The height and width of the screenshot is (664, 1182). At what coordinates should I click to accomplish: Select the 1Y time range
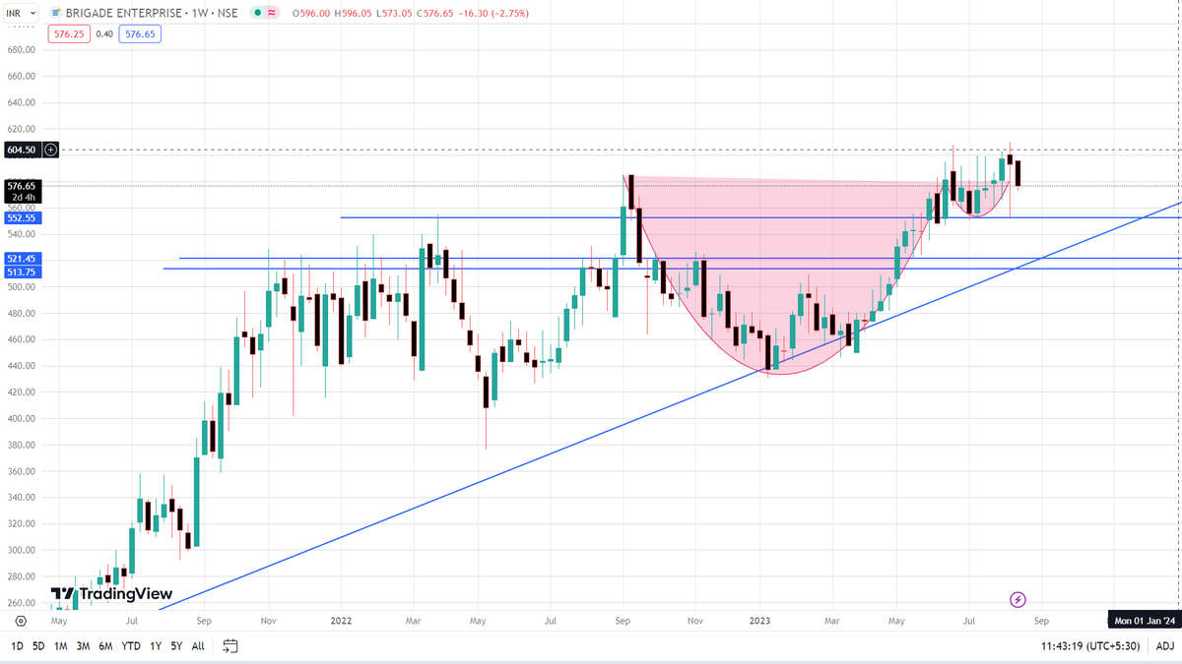pyautogui.click(x=156, y=646)
